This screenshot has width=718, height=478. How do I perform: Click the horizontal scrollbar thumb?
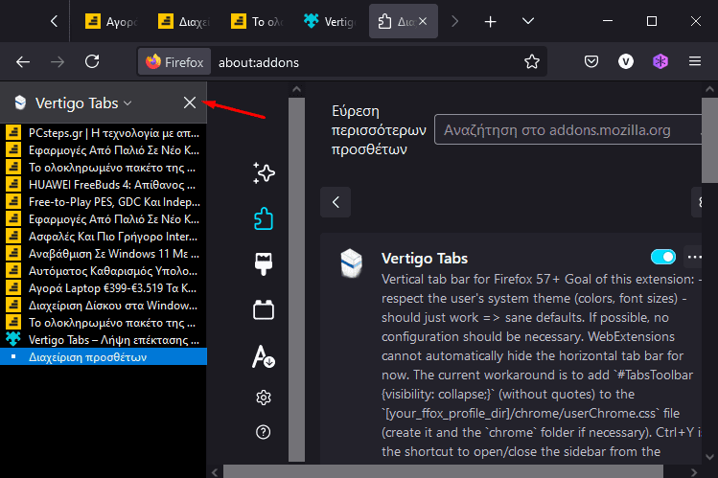[443, 472]
